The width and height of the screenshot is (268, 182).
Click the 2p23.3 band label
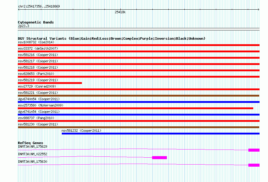23,26
